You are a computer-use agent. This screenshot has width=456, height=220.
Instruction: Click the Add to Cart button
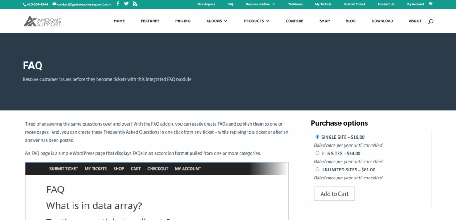tap(334, 194)
